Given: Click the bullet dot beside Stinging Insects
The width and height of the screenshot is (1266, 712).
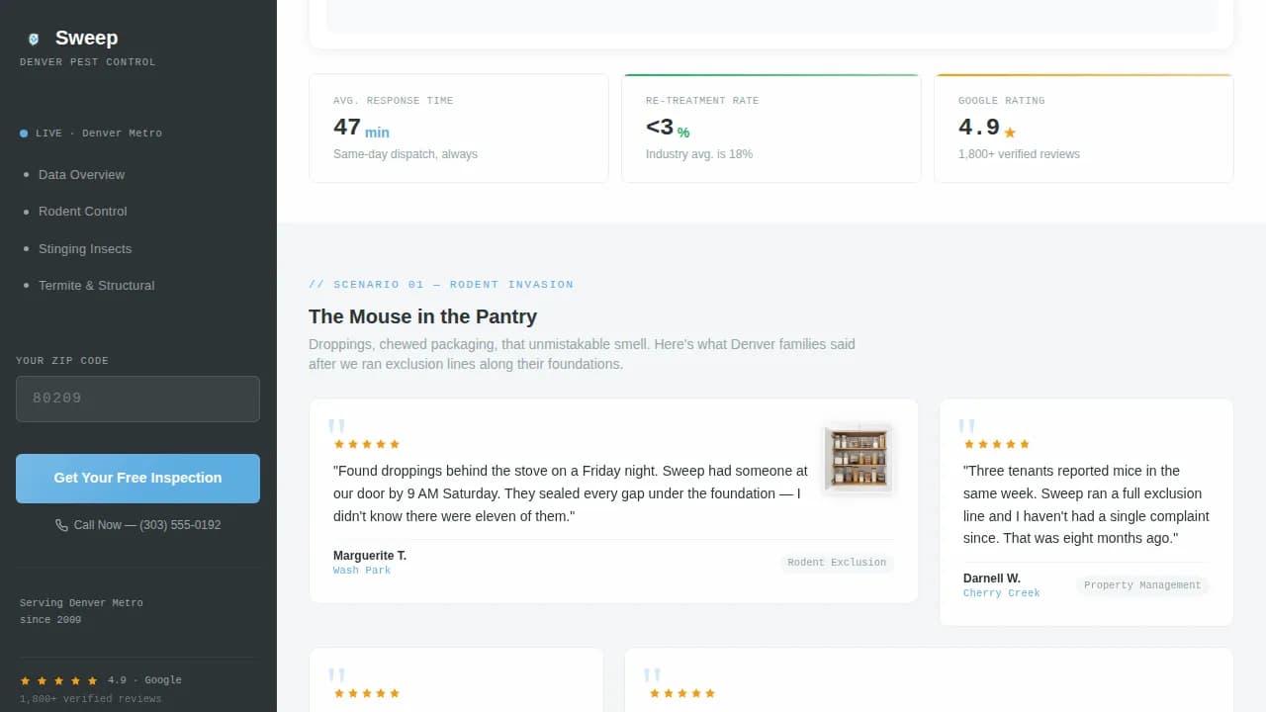Looking at the screenshot, I should tap(24, 249).
